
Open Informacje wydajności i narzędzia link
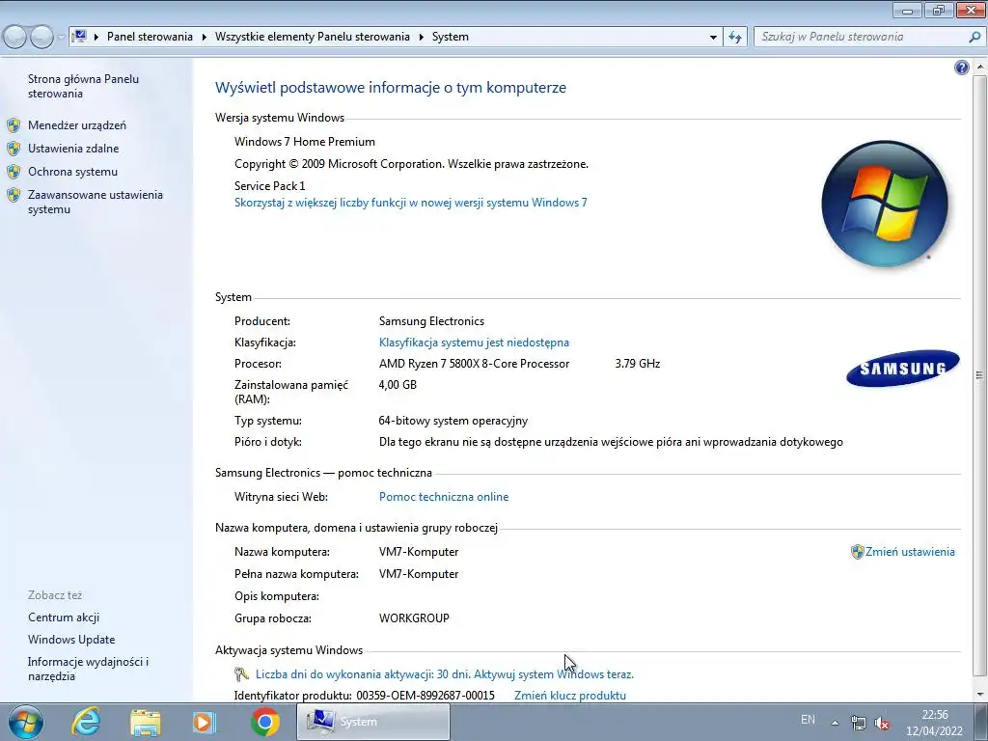[88, 670]
